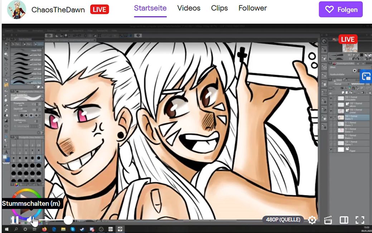Click the trash icon below the brush list
The image size is (372, 233).
(42, 87)
